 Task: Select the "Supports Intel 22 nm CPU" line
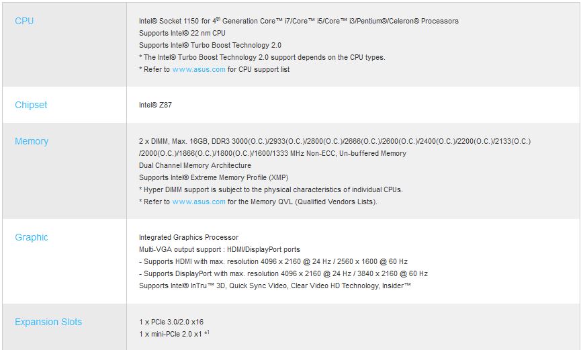(x=182, y=33)
